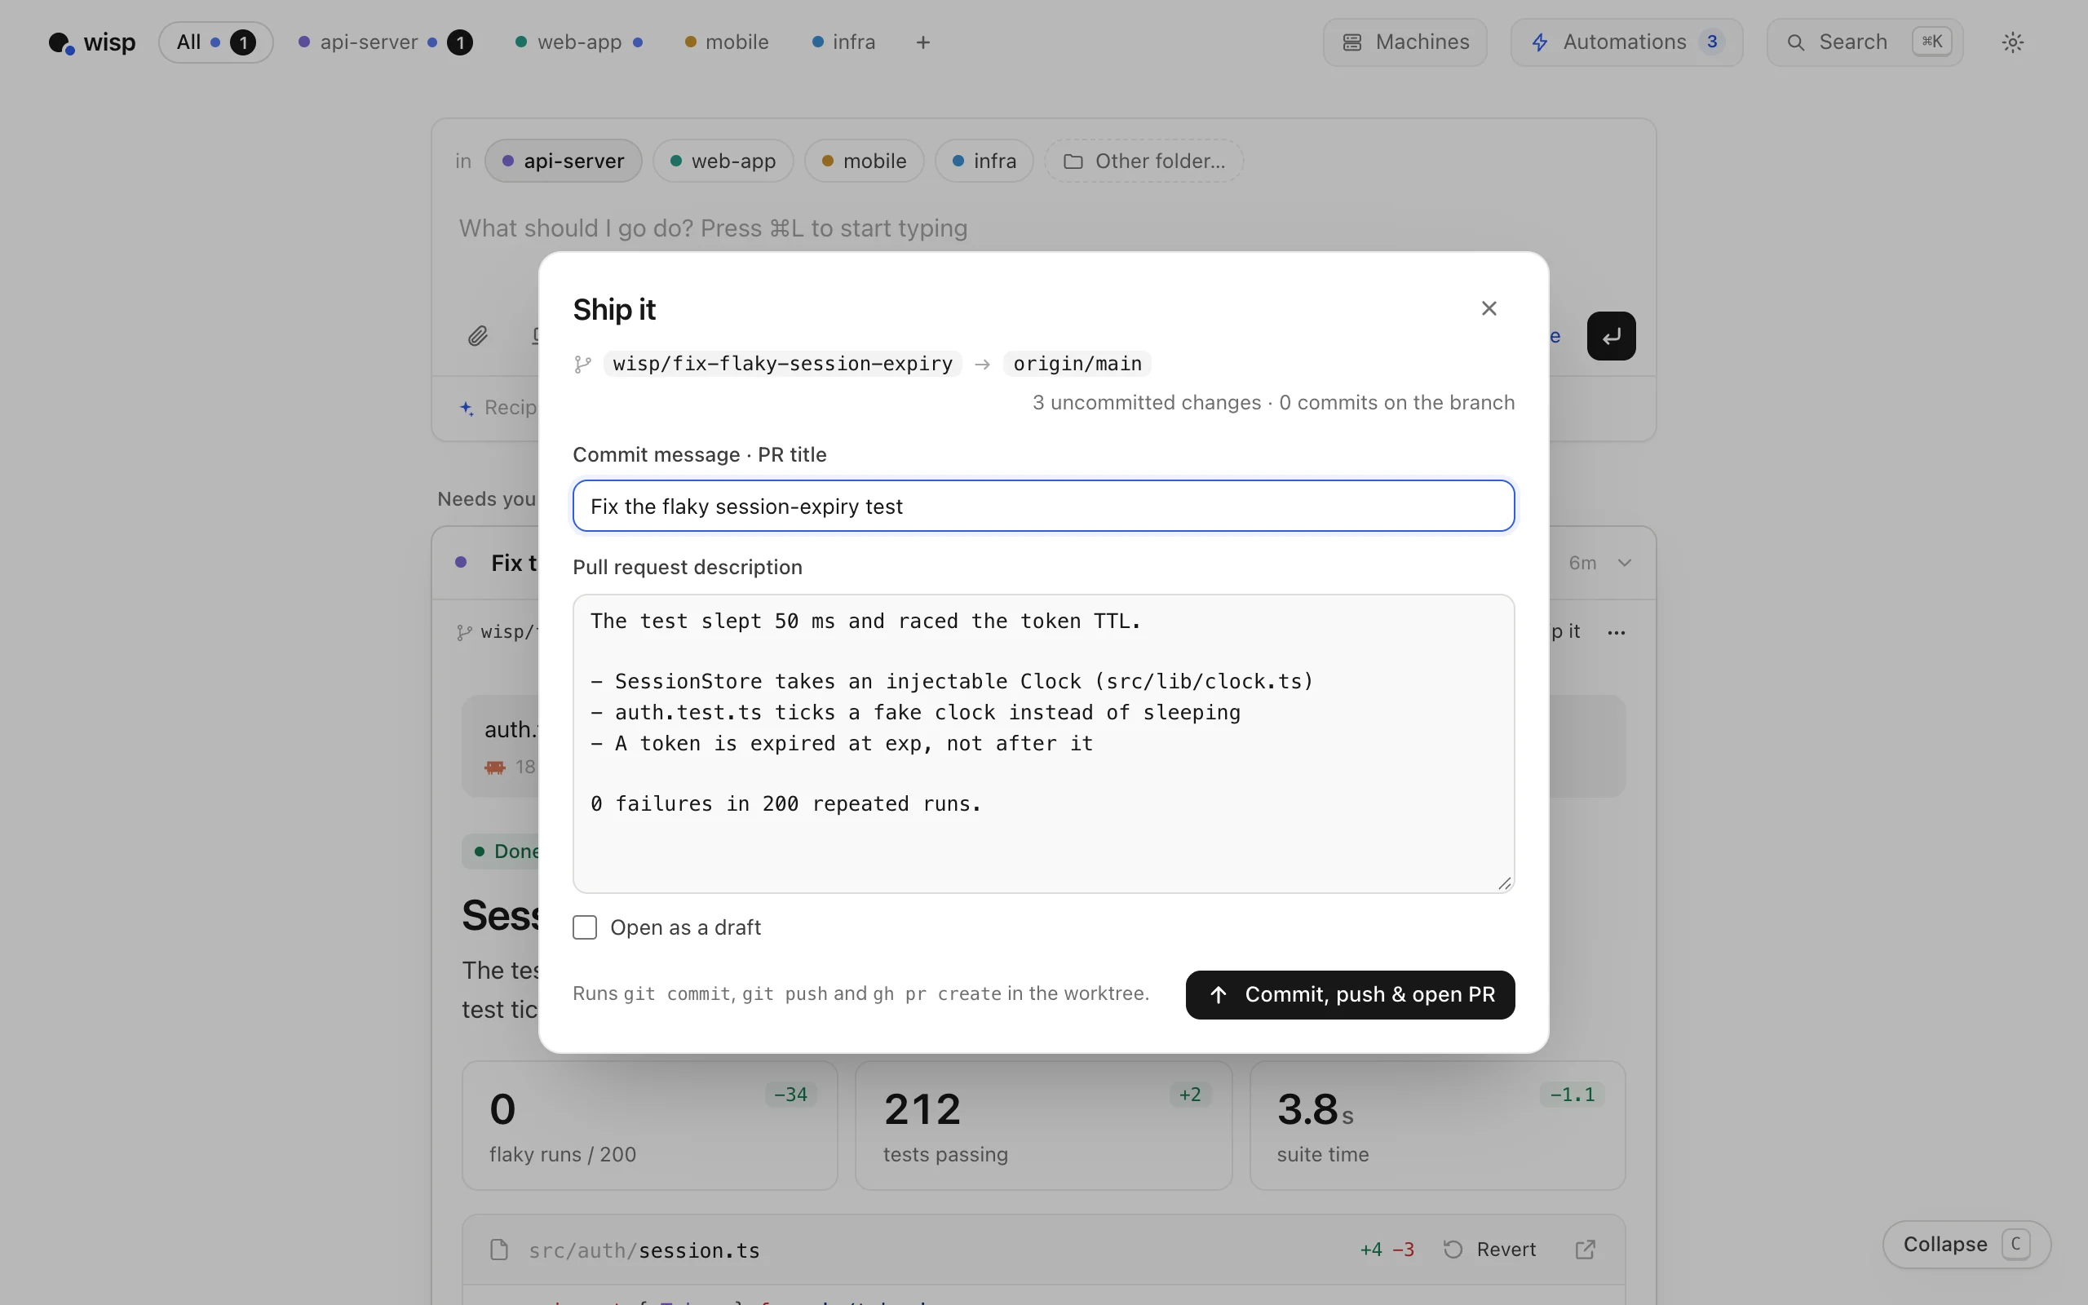Select the api-server folder chip

pos(564,161)
